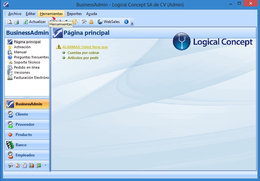
Task: Select the BusinessAdmin navigation pane button
Action: 27,104
